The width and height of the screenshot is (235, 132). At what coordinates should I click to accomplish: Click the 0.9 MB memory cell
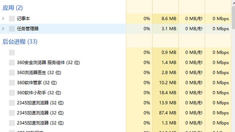pos(166,52)
